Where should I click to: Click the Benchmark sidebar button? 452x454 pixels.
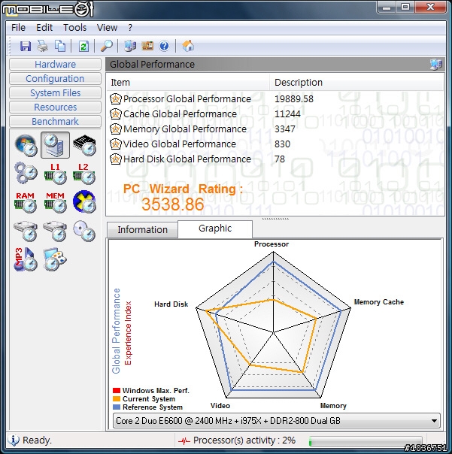[55, 121]
